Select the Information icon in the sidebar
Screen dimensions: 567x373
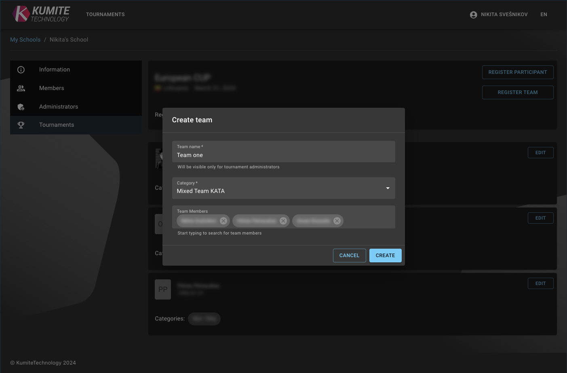pyautogui.click(x=21, y=69)
